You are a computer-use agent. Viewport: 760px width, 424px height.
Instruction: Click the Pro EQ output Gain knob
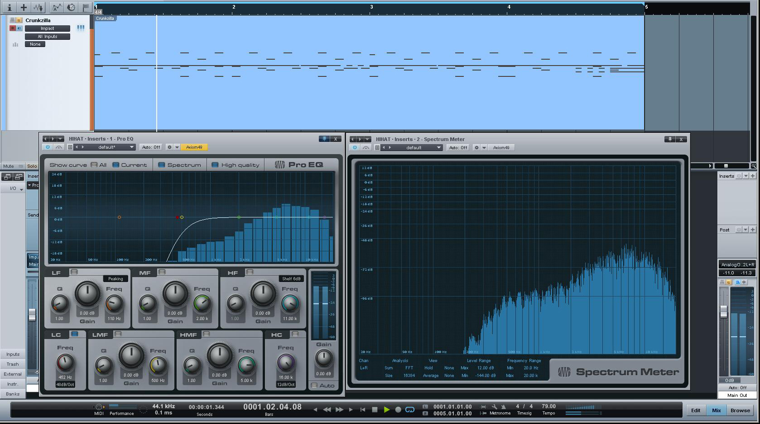click(323, 359)
